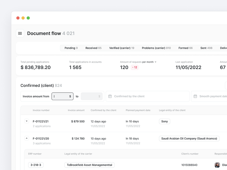This screenshot has height=170, width=227.
Task: Switch to the Received tab
Action: pos(93,48)
